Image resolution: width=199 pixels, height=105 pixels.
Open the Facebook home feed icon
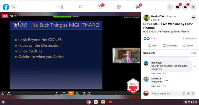[x=61, y=7]
